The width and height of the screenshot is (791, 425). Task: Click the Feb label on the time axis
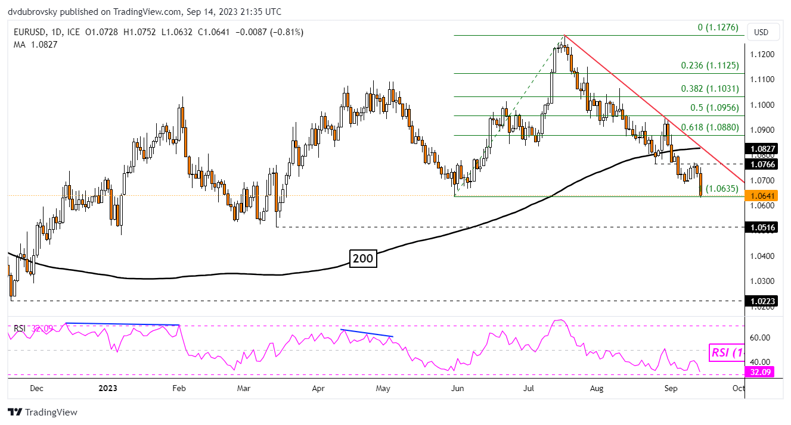tap(179, 388)
